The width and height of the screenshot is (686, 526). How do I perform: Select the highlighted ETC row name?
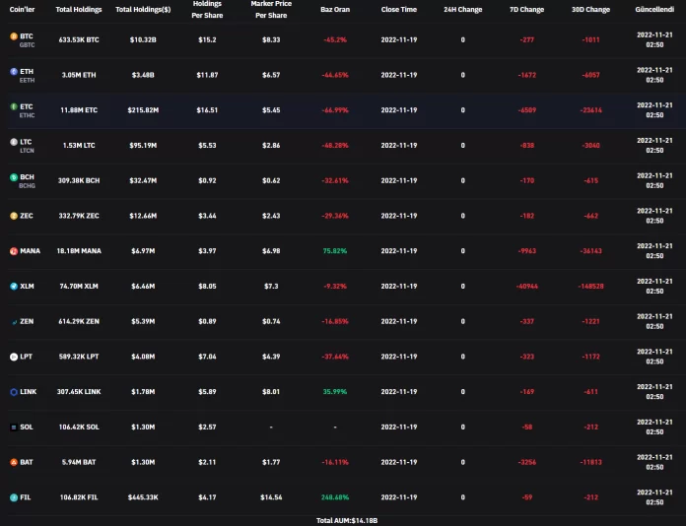pos(27,105)
